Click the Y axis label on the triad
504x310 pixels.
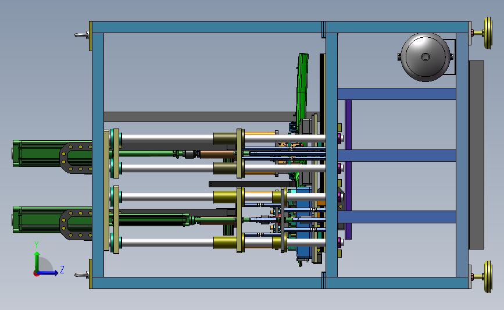(x=36, y=245)
